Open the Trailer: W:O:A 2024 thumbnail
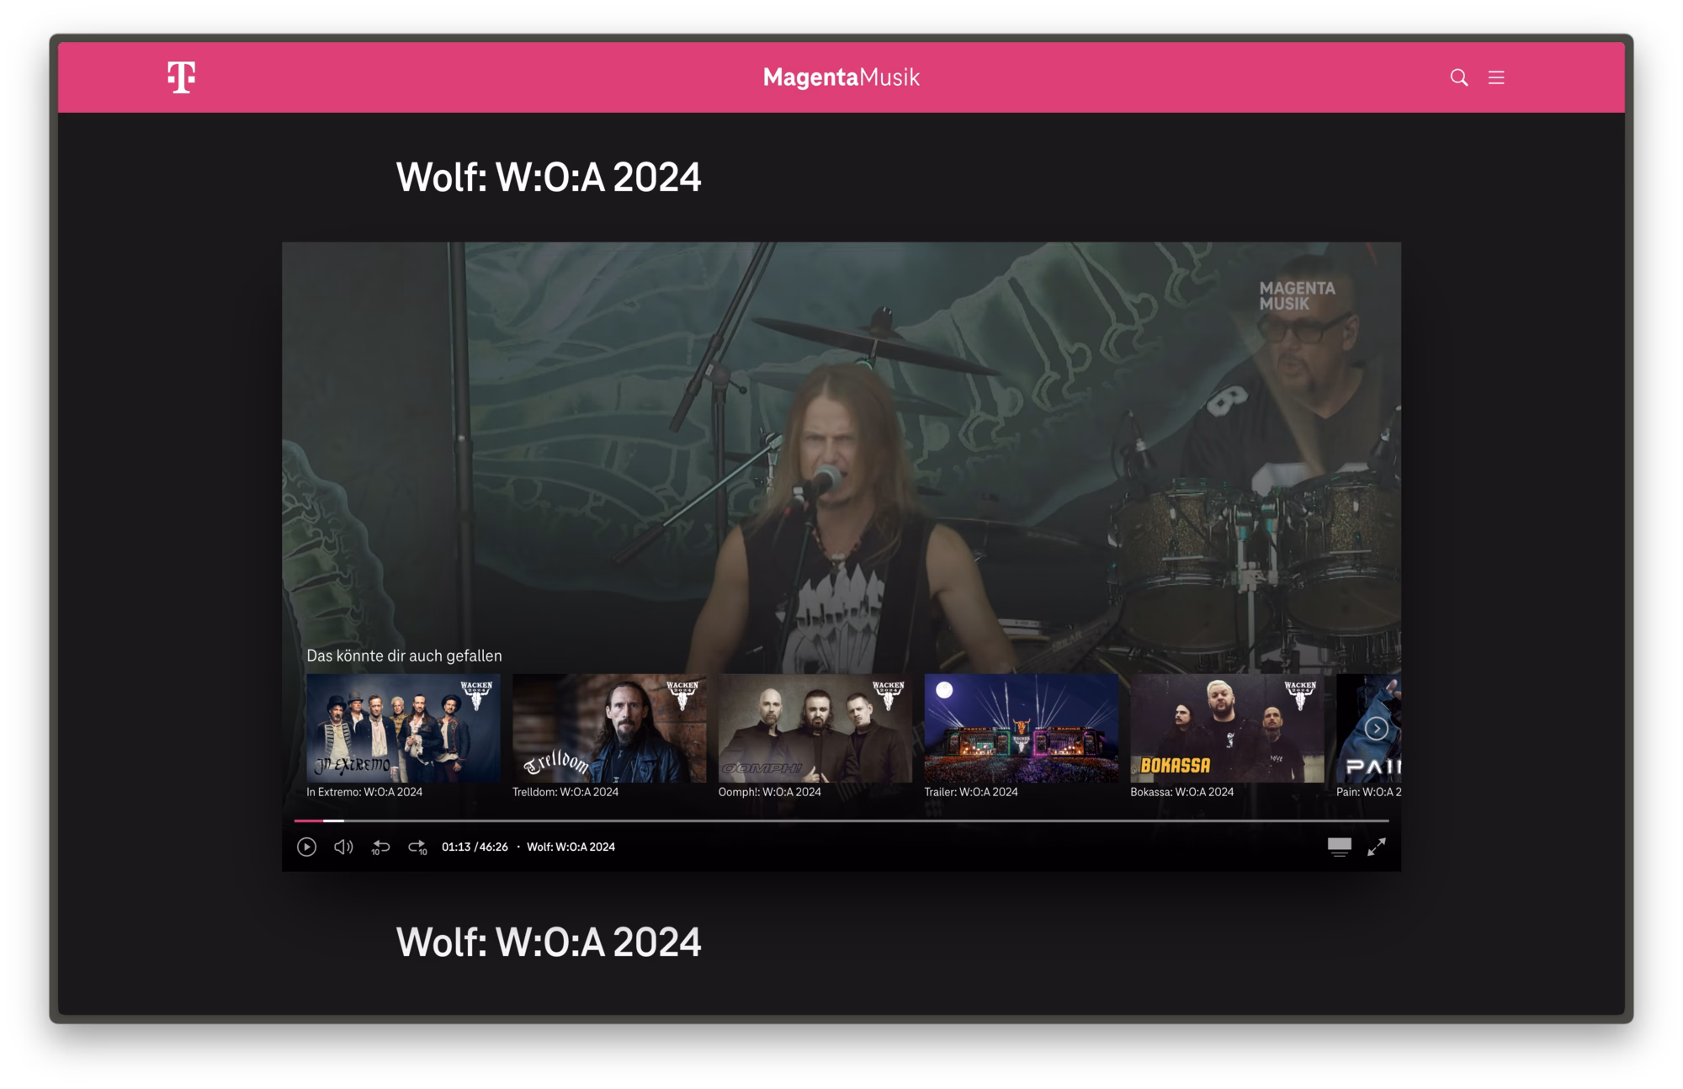The height and width of the screenshot is (1089, 1683). point(1021,728)
